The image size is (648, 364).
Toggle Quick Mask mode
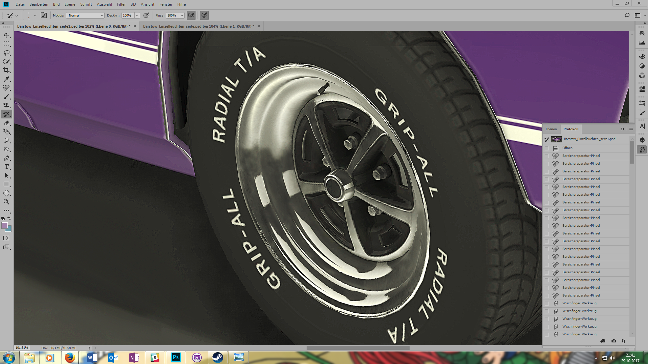(x=6, y=238)
